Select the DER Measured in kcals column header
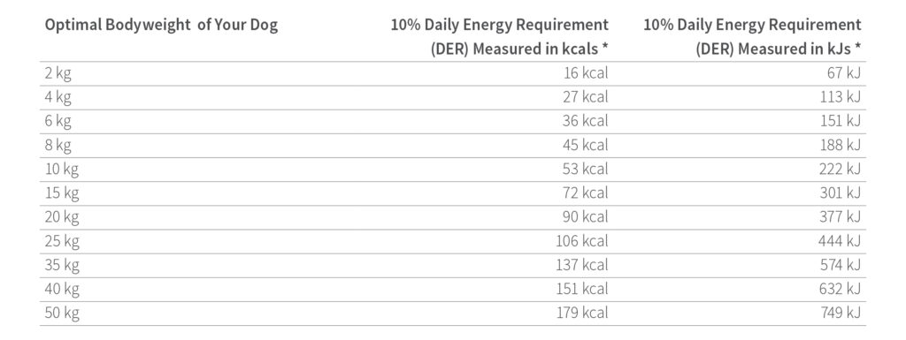The width and height of the screenshot is (906, 340). 499,37
